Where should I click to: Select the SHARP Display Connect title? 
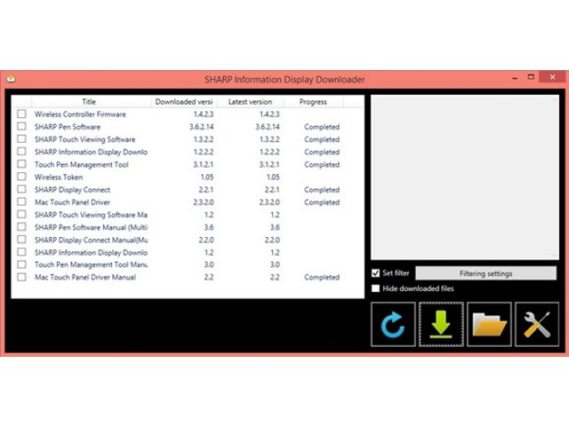coord(72,190)
